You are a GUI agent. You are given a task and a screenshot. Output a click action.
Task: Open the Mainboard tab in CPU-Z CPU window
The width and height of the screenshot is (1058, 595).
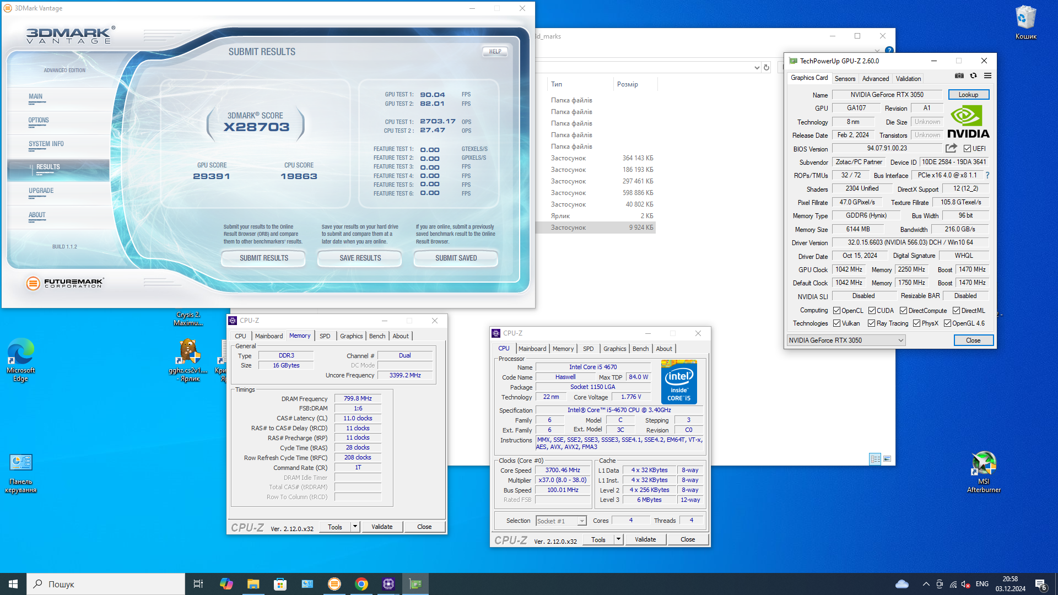[x=532, y=349]
